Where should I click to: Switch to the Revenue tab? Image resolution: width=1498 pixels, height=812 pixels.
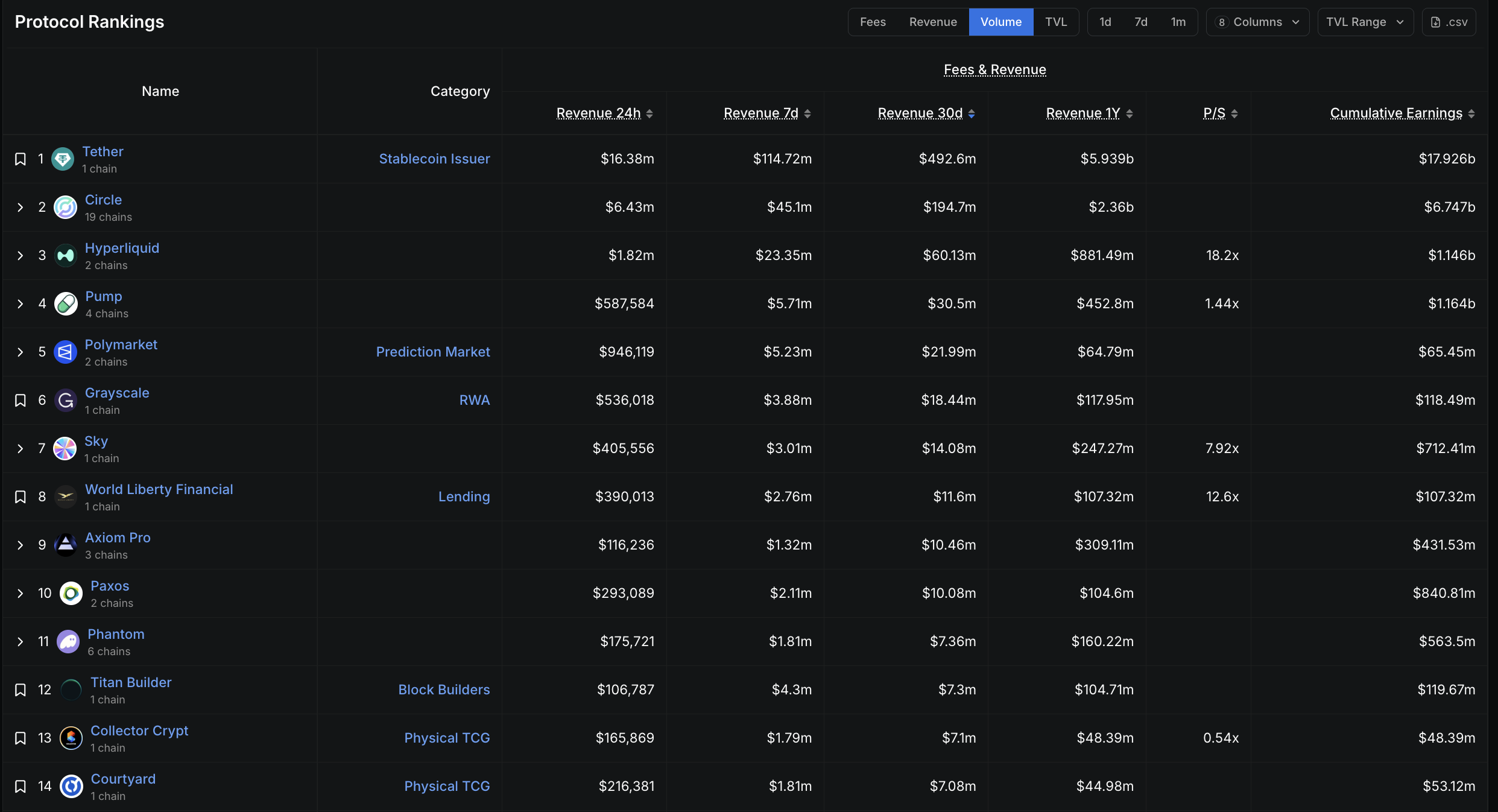pyautogui.click(x=933, y=22)
